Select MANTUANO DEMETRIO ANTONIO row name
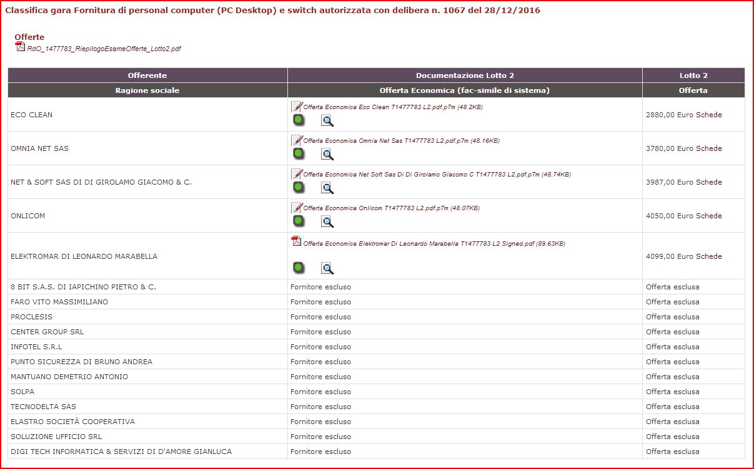Viewport: 754px width, 469px height. (69, 377)
